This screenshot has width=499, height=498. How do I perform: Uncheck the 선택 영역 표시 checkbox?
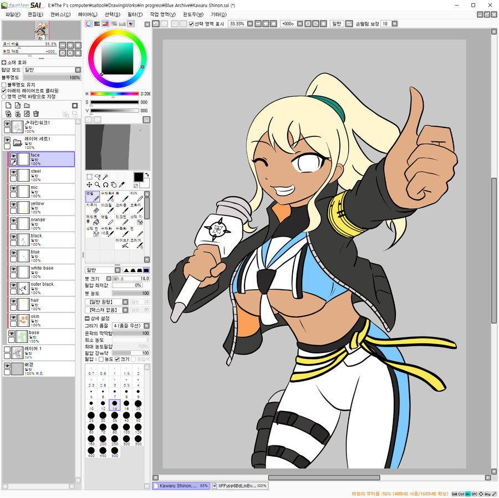tap(191, 24)
